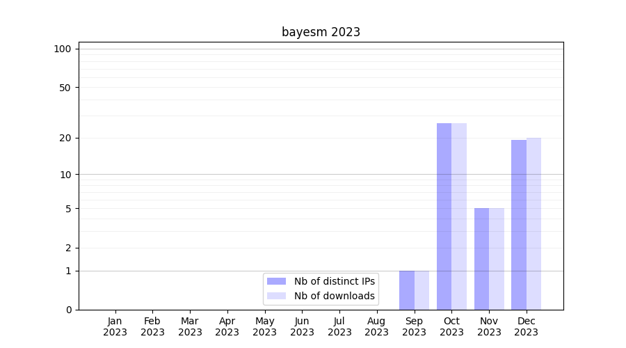The width and height of the screenshot is (626, 348).
Task: Click the Oct 2023 downloads bar
Action: coord(459,216)
